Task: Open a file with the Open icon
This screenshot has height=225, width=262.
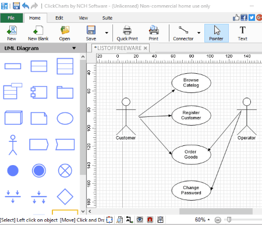Action: click(x=65, y=33)
